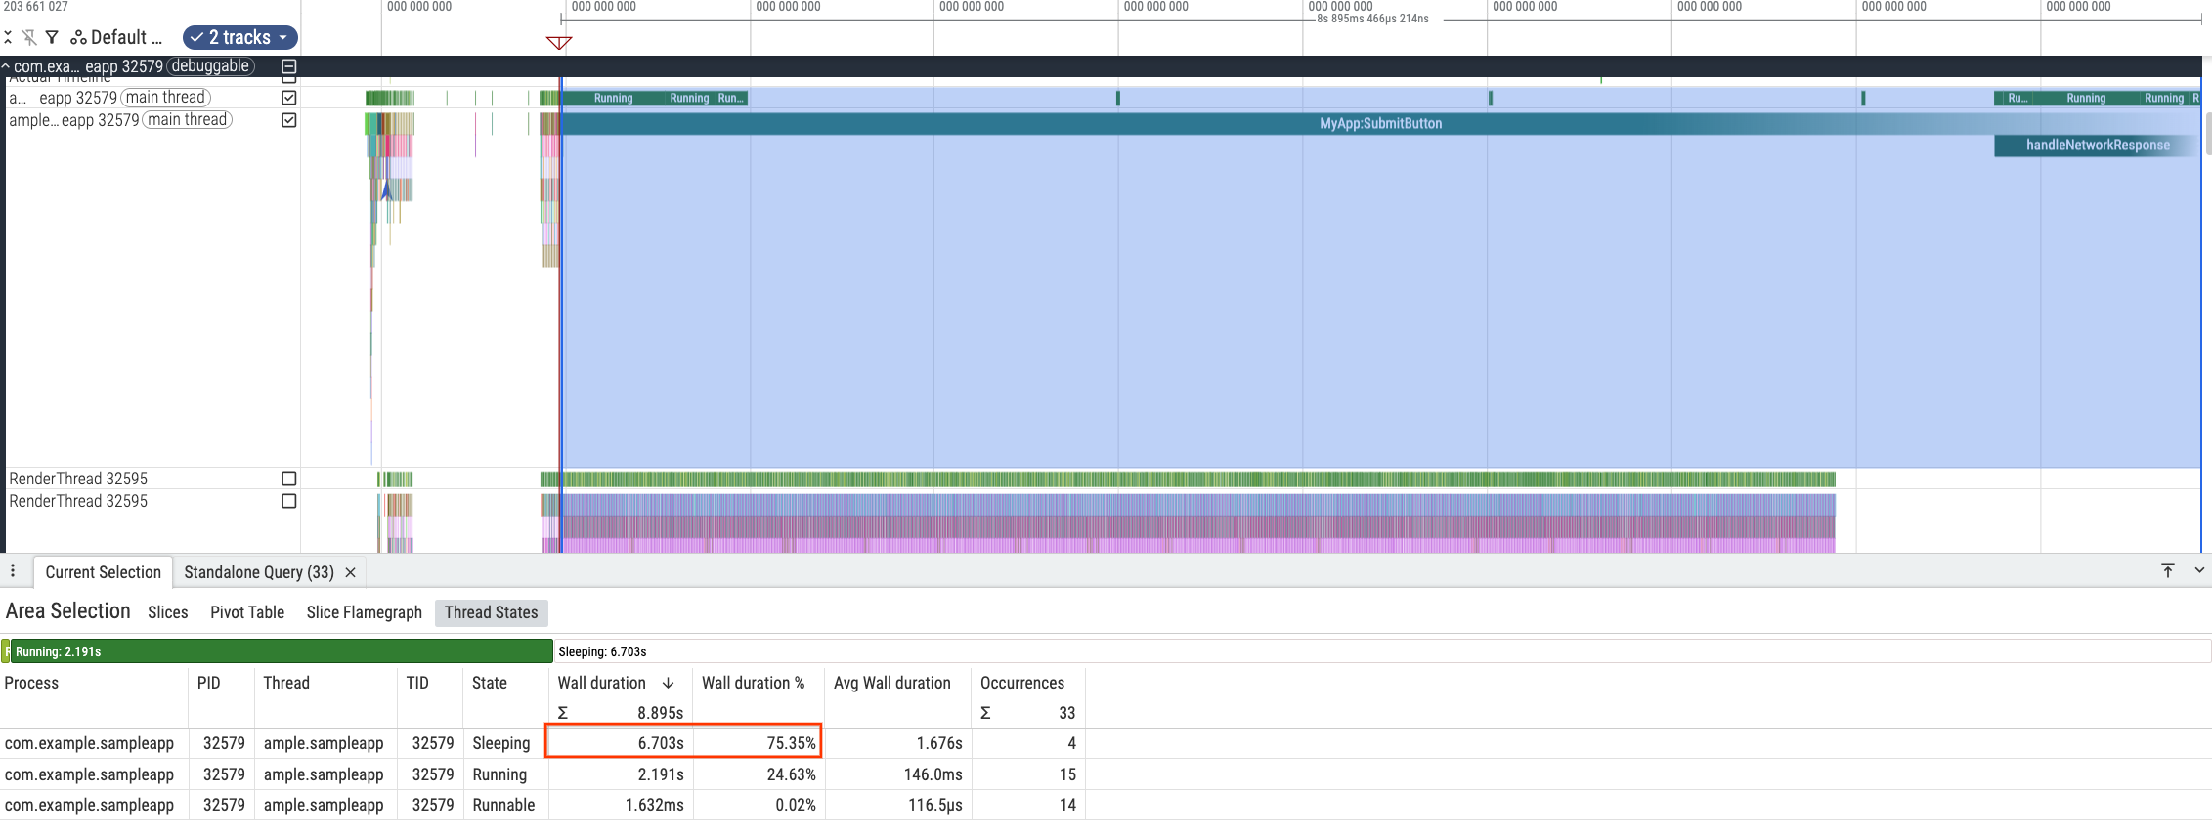Image resolution: width=2212 pixels, height=837 pixels.
Task: Maximize the bottom panel with the up-arrow icon
Action: [2167, 570]
